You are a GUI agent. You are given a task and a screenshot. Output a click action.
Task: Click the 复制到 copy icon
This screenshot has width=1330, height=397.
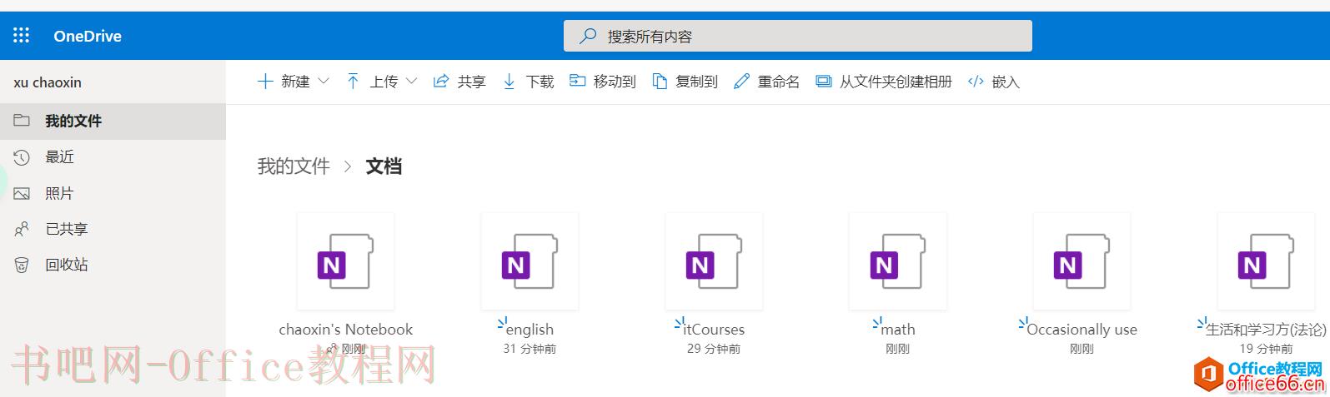click(x=660, y=81)
